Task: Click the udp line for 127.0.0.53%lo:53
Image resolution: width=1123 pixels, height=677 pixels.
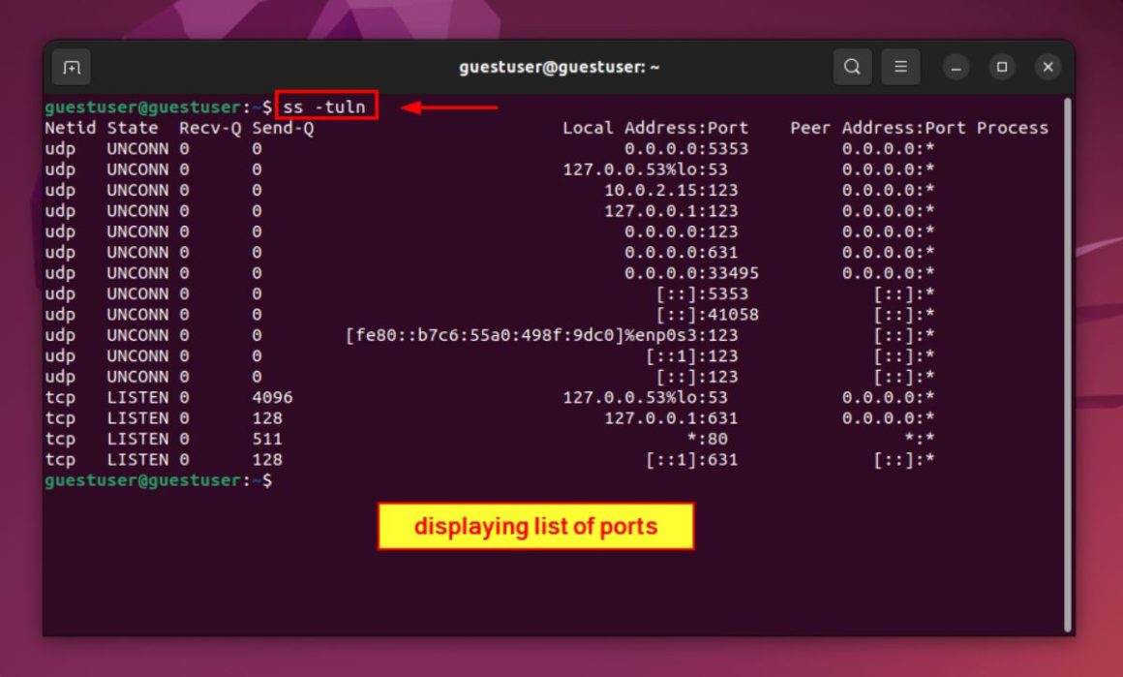Action: pos(387,169)
